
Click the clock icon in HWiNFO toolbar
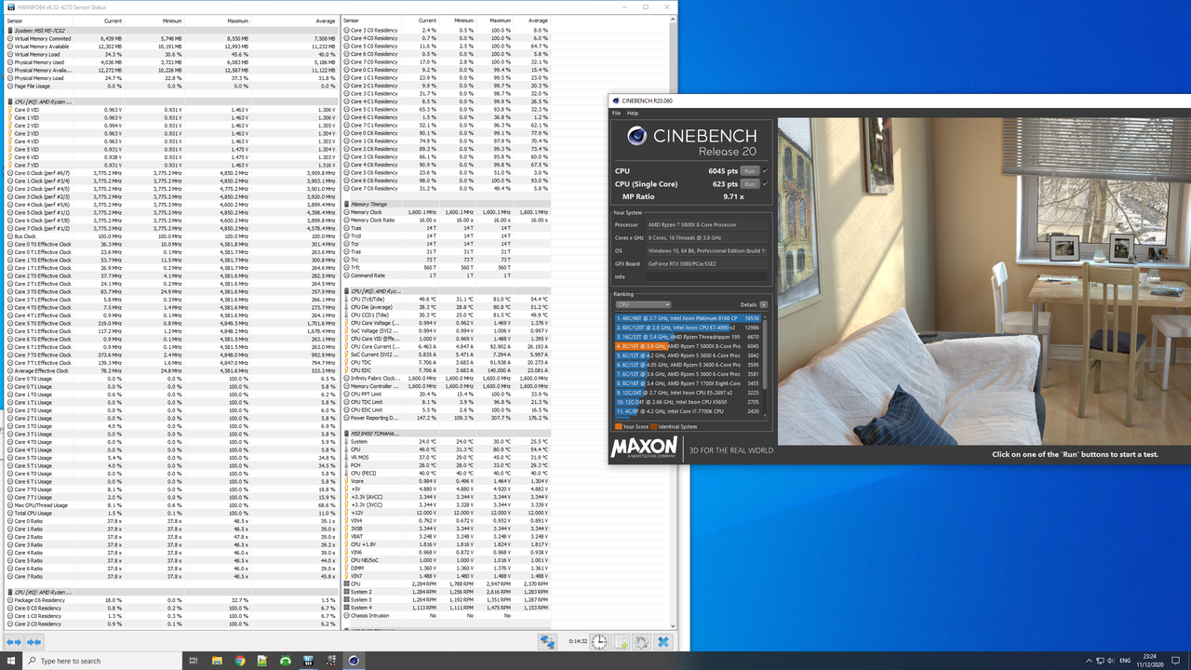(599, 641)
